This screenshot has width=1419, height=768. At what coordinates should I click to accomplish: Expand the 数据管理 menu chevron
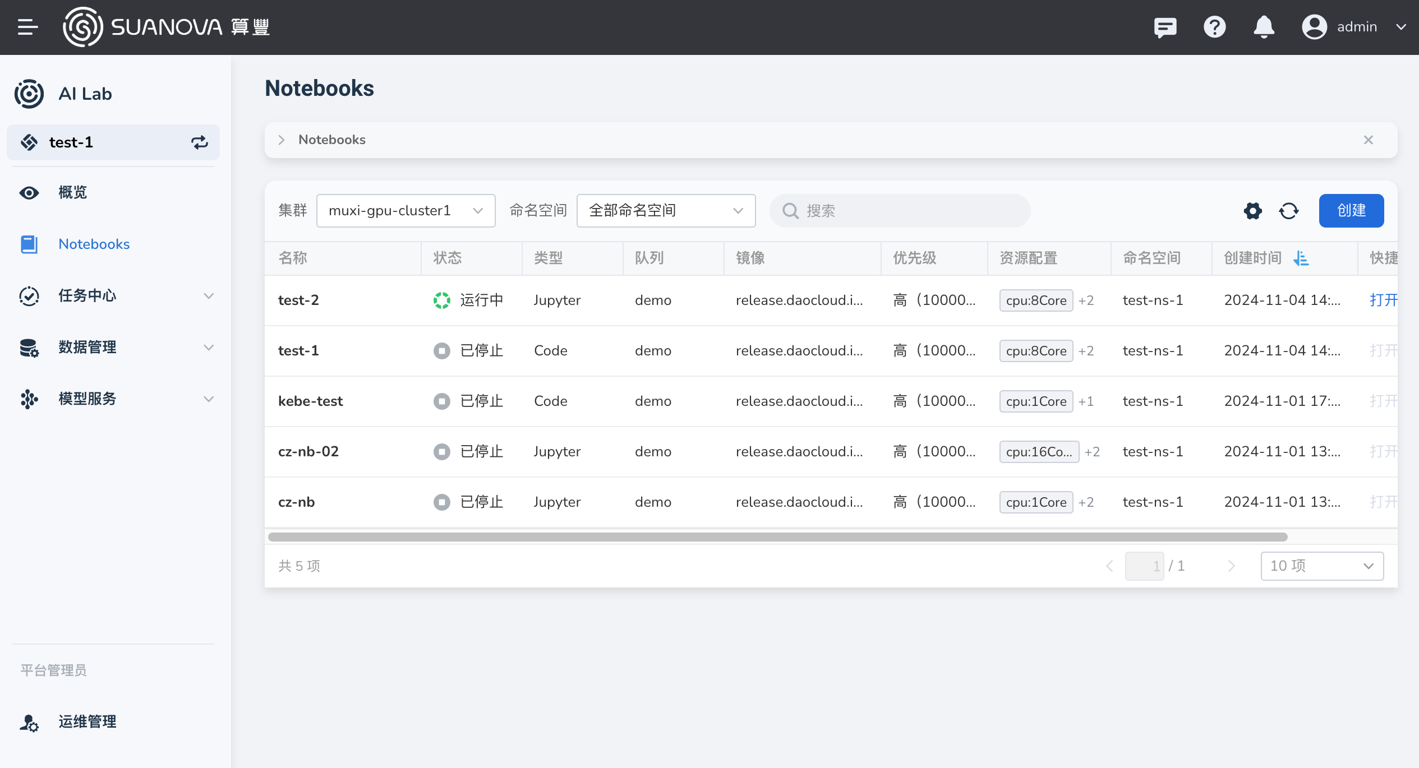[209, 348]
